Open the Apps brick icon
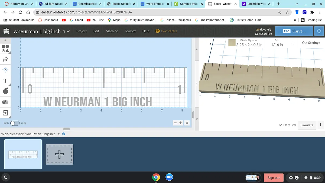Screen dimensions: 325x183 [5, 102]
